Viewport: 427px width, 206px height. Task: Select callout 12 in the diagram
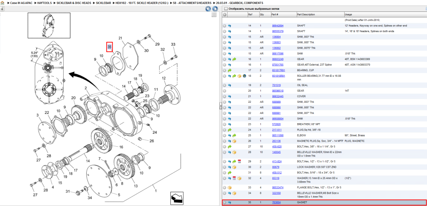point(164,78)
